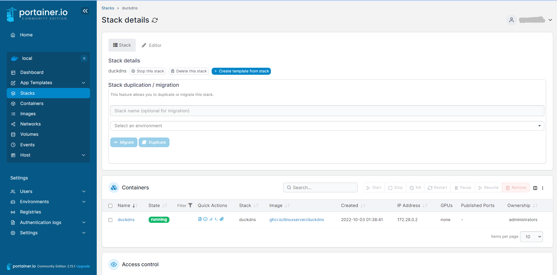This screenshot has height=275, width=557.
Task: Collapse the sidebar with the double chevron
Action: point(85,11)
